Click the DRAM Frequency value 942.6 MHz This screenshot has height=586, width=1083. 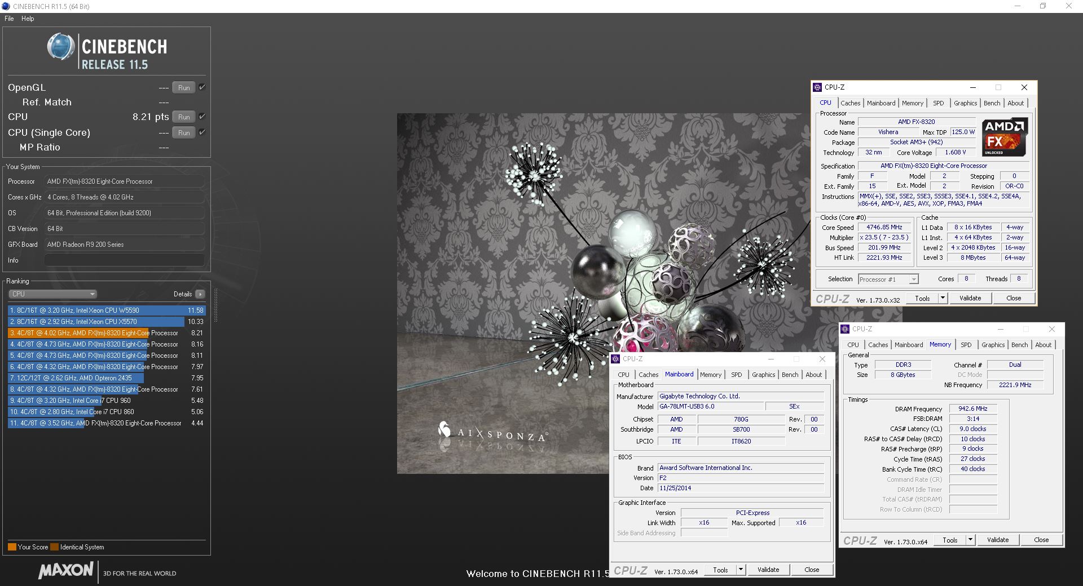point(972,409)
